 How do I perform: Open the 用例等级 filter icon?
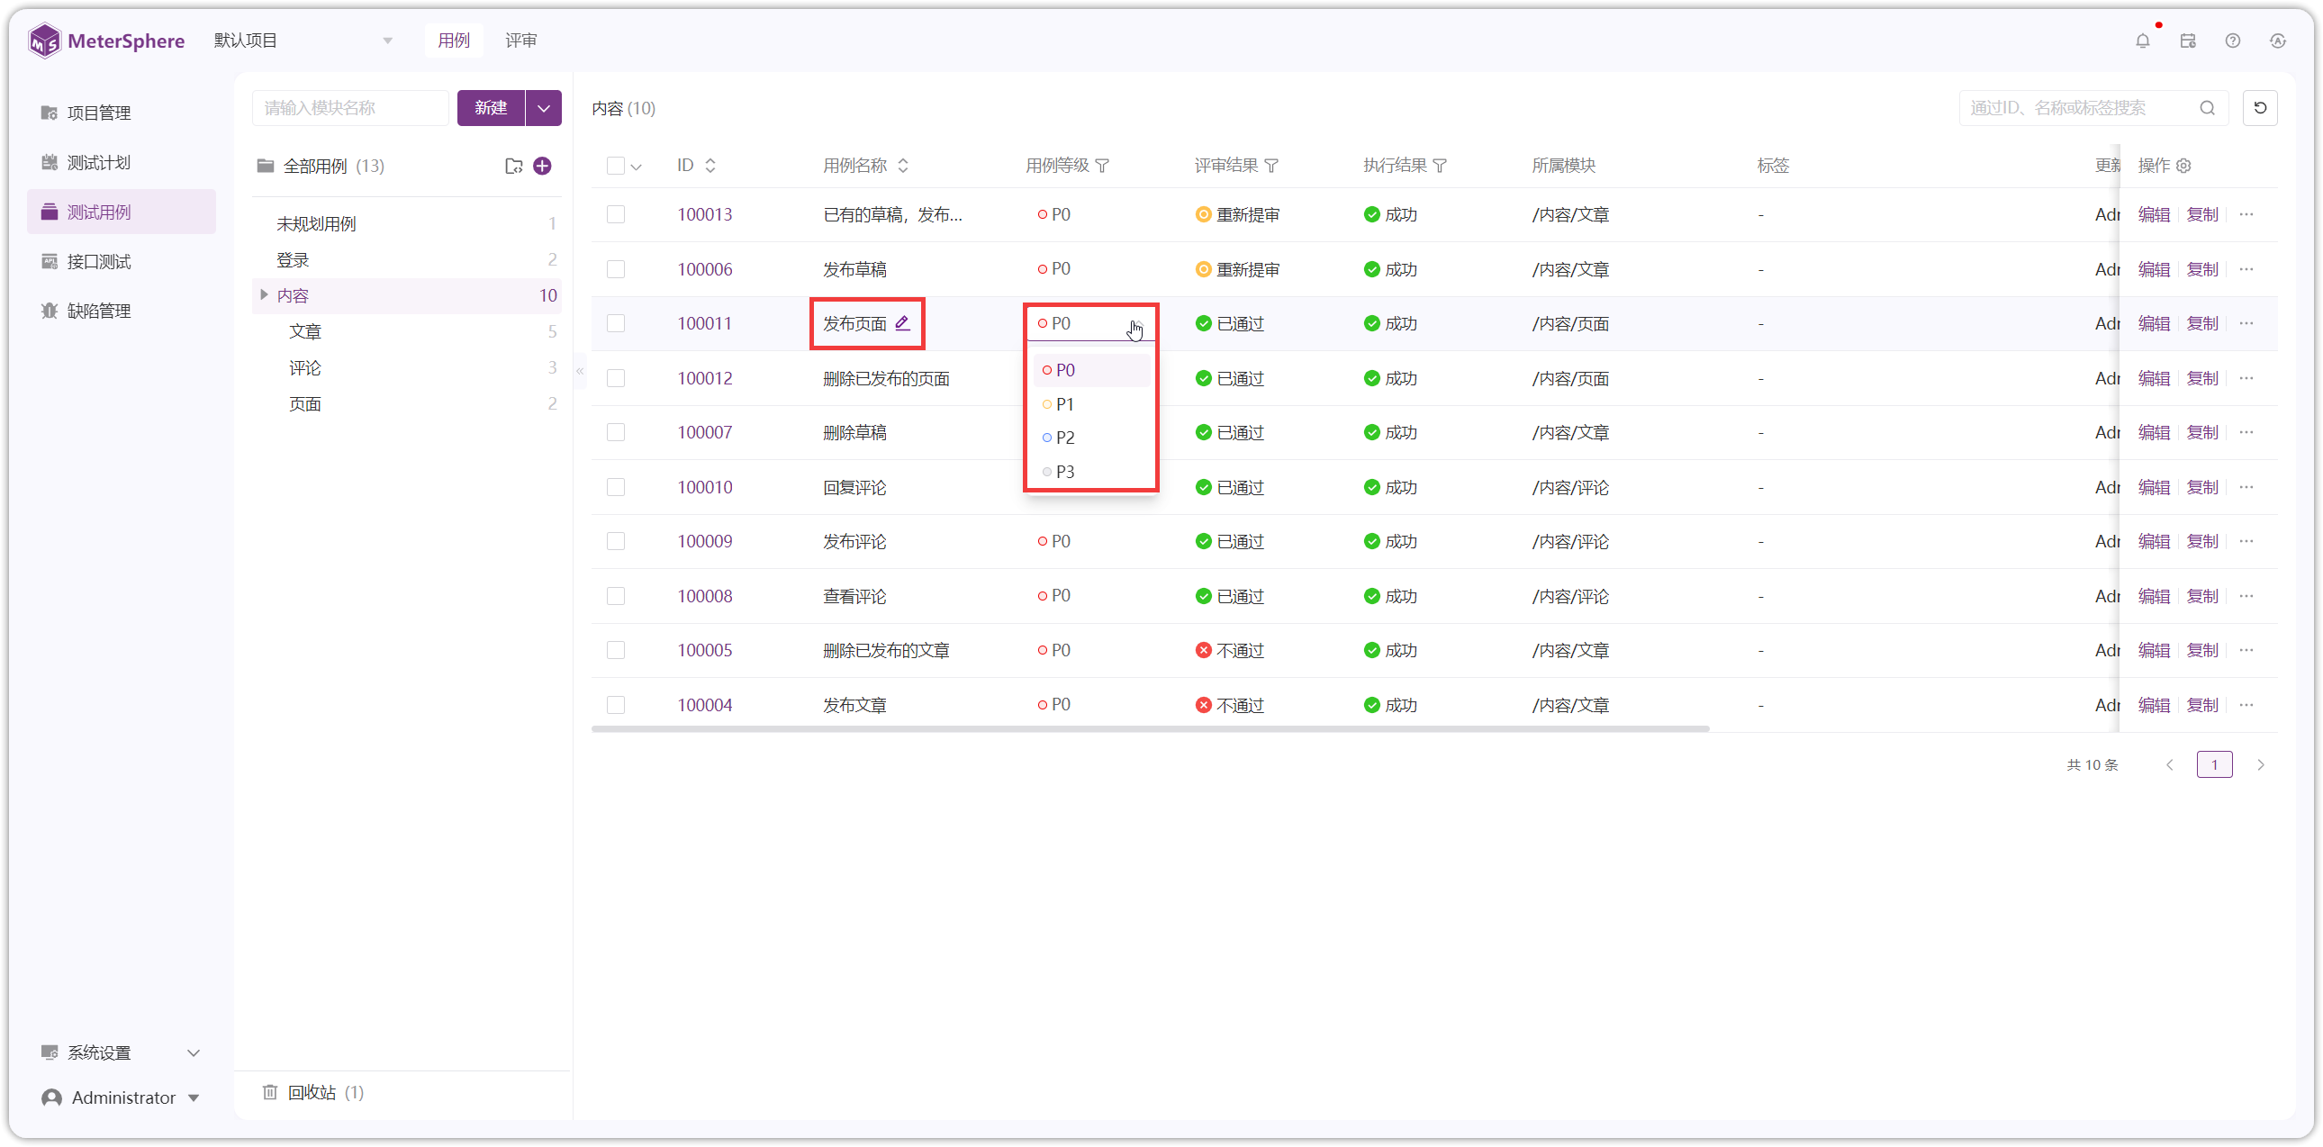coord(1102,166)
